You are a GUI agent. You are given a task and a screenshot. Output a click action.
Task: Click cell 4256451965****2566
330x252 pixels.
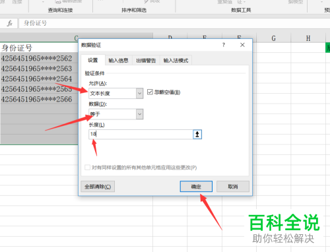click(39, 99)
